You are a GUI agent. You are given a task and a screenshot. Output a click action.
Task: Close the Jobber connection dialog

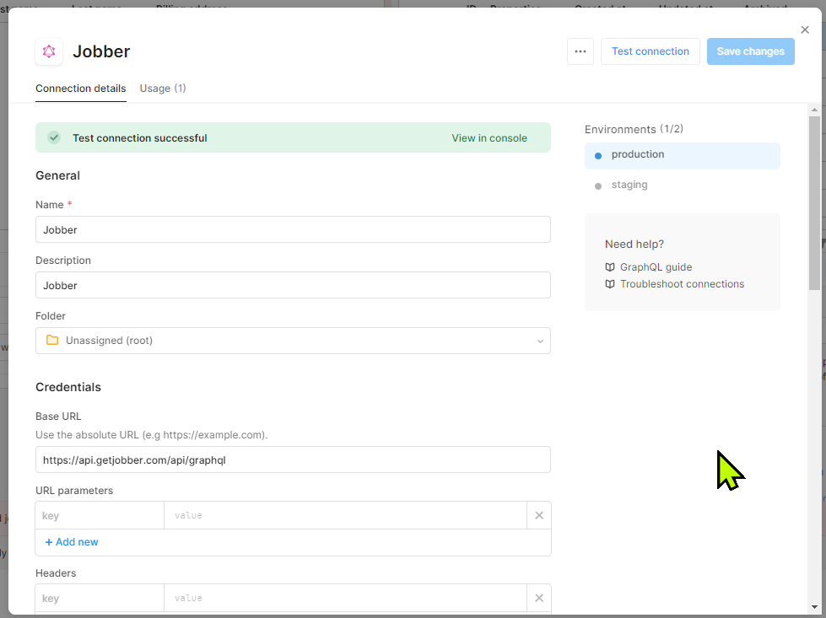pos(805,30)
